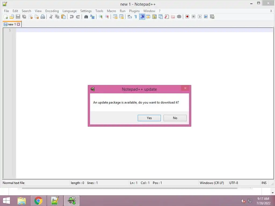
Task: Toggle the file Monitoring eye icon
Action: (179, 17)
